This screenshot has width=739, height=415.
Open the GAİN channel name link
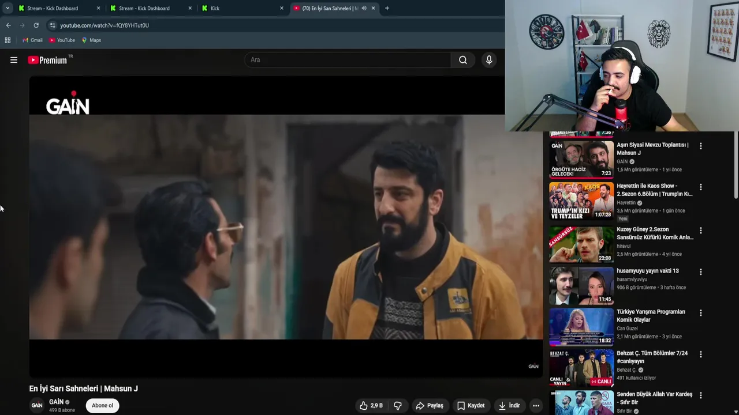(x=57, y=402)
